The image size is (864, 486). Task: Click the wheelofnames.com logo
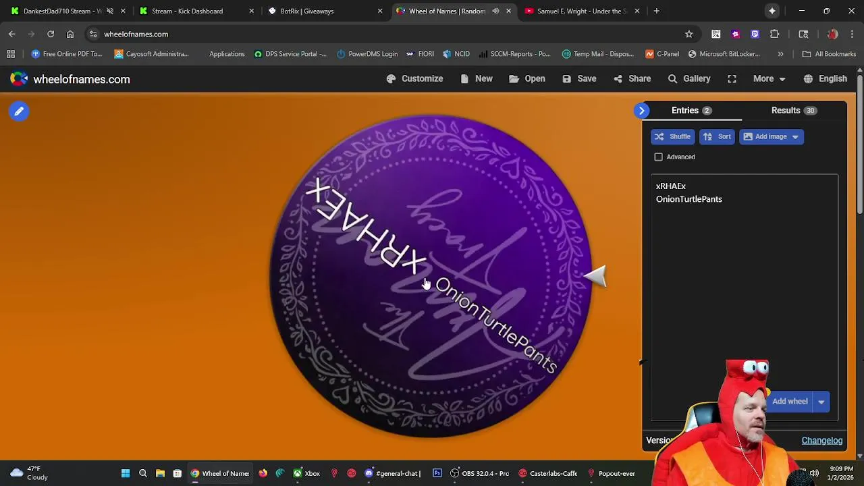pos(70,79)
